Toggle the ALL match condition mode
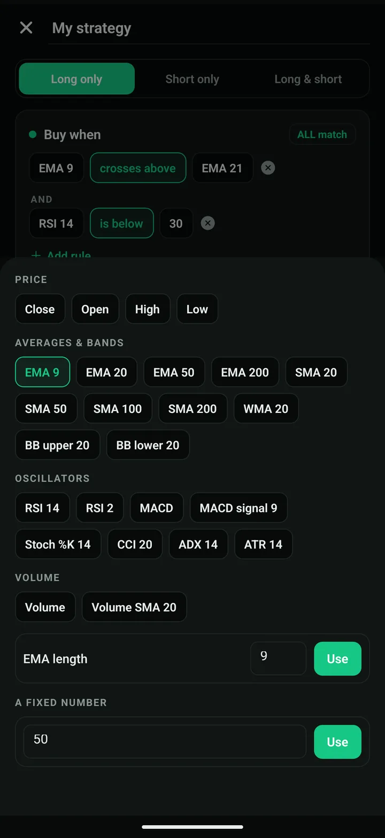Viewport: 385px width, 838px height. [x=322, y=134]
